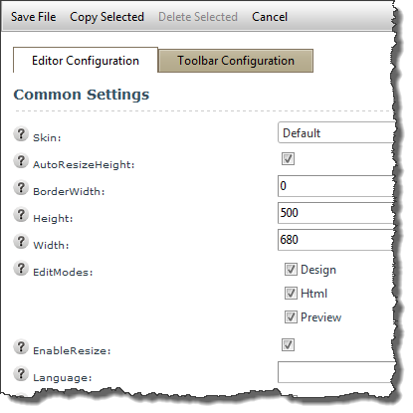Show help for the Language setting

click(21, 374)
